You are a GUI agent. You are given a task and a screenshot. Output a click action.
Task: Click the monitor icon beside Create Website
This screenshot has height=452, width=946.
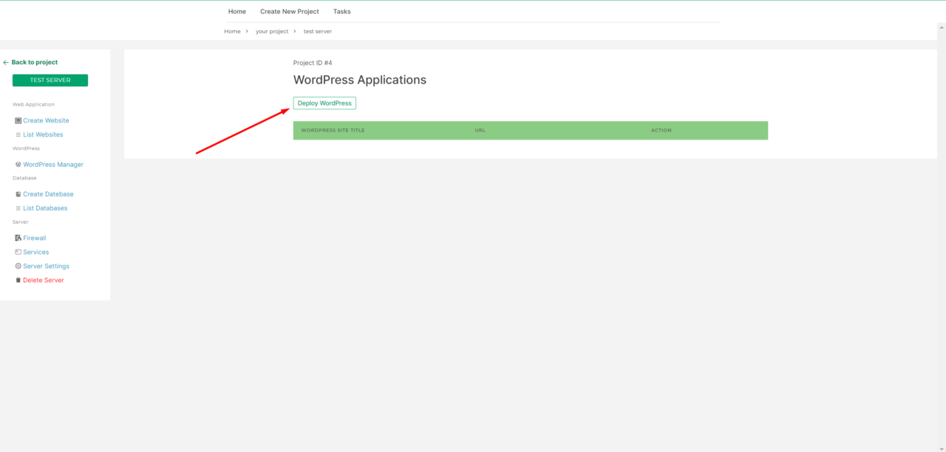point(18,120)
